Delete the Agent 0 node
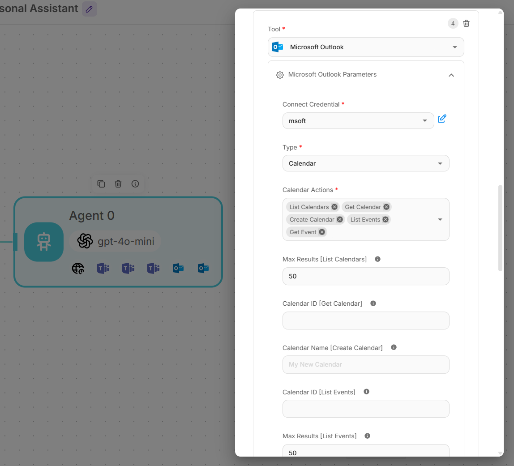Screen dimensions: 514x466 (x=118, y=184)
